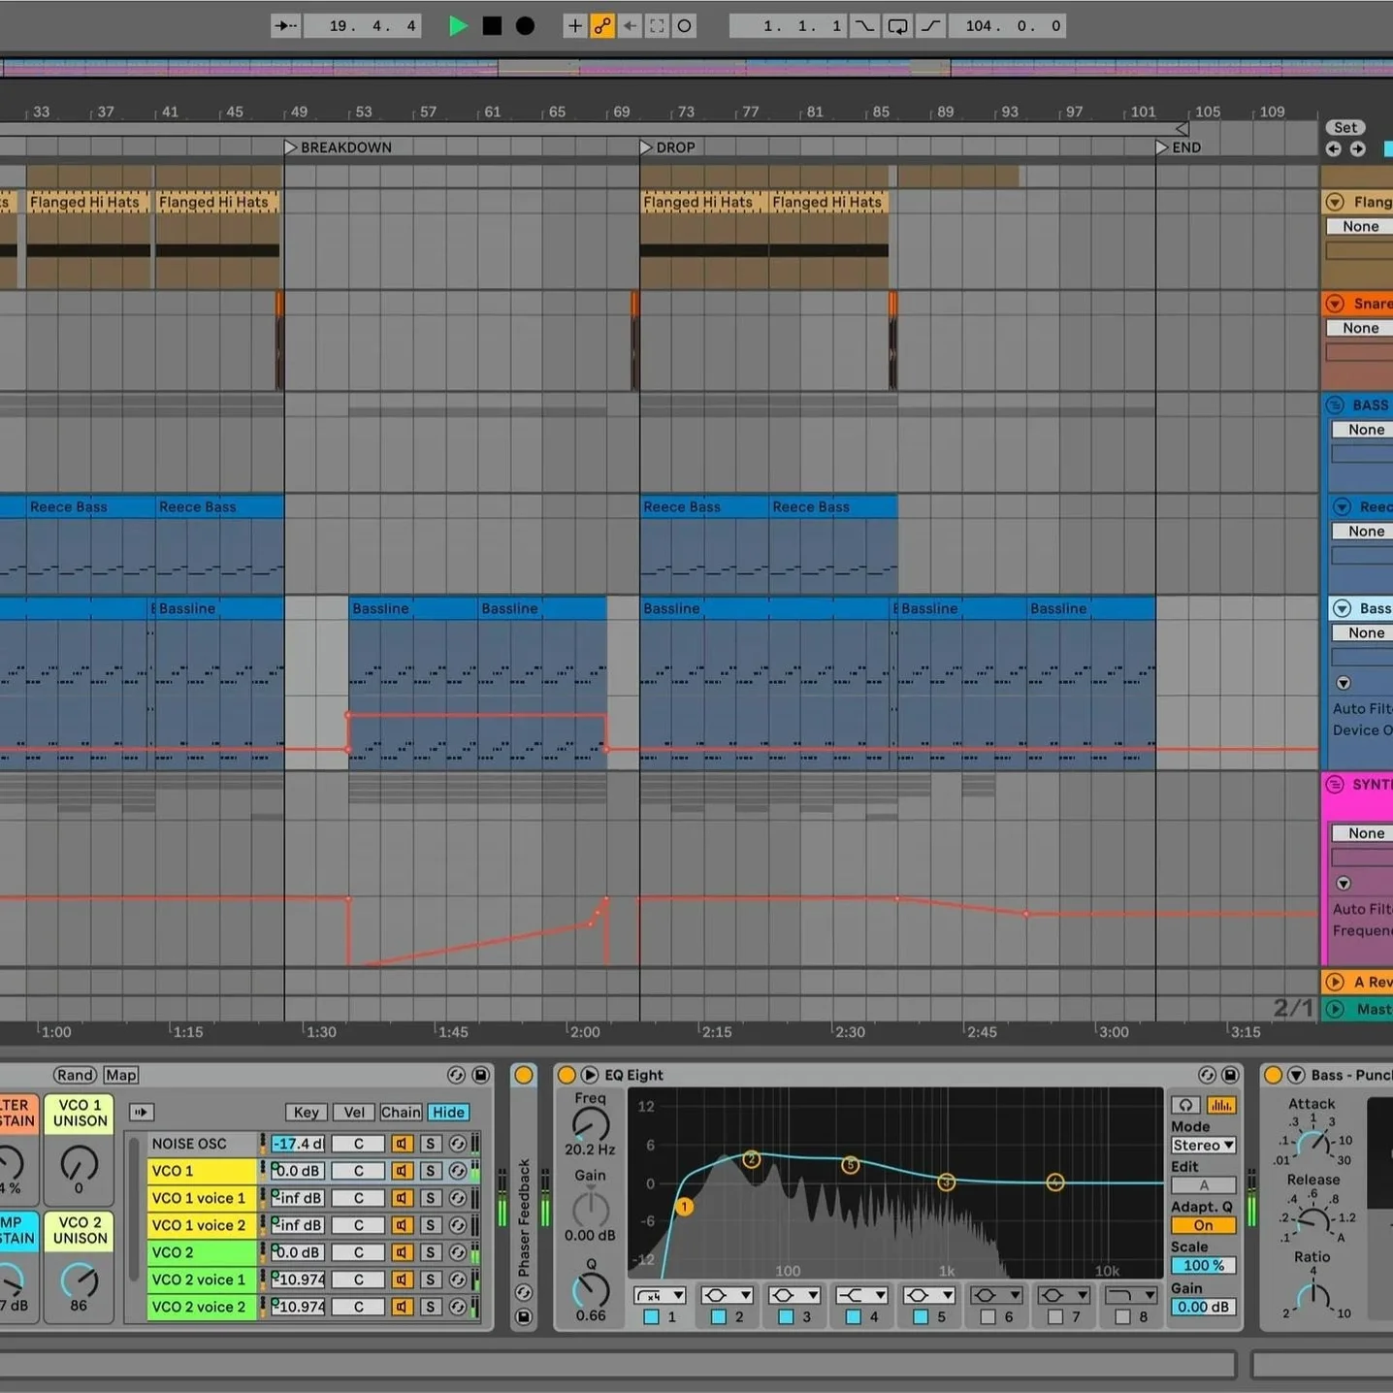Image resolution: width=1393 pixels, height=1393 pixels.
Task: Arm the arrangement record button
Action: coord(525,26)
